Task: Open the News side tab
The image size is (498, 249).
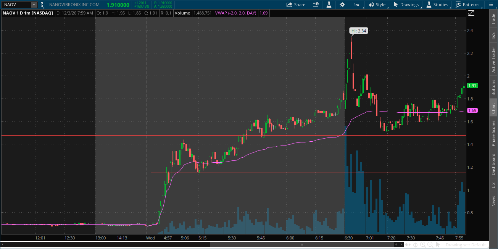Action: click(493, 200)
